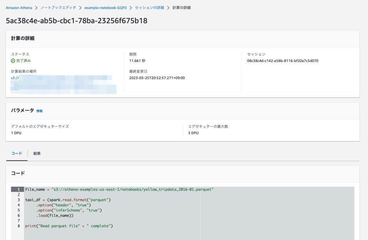Click the duration value 11.661 秒
This screenshot has width=368, height=240.
tap(137, 61)
